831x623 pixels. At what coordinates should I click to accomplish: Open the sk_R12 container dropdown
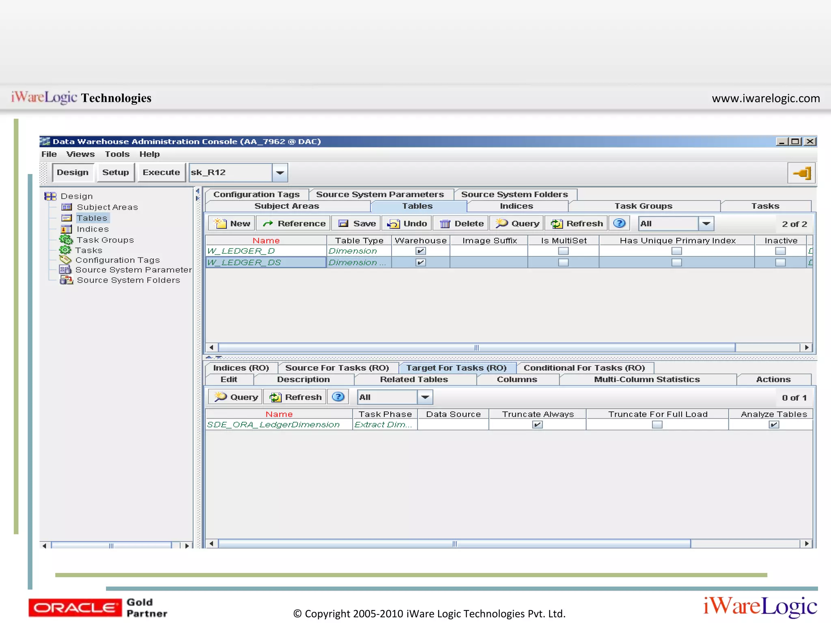(280, 173)
